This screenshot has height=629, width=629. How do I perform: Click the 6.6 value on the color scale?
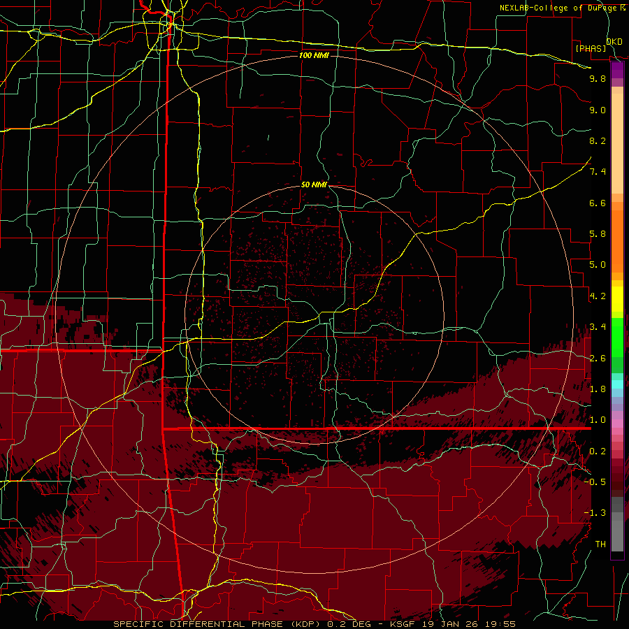(x=598, y=203)
